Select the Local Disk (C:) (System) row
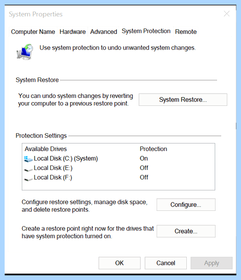 [x=118, y=158]
